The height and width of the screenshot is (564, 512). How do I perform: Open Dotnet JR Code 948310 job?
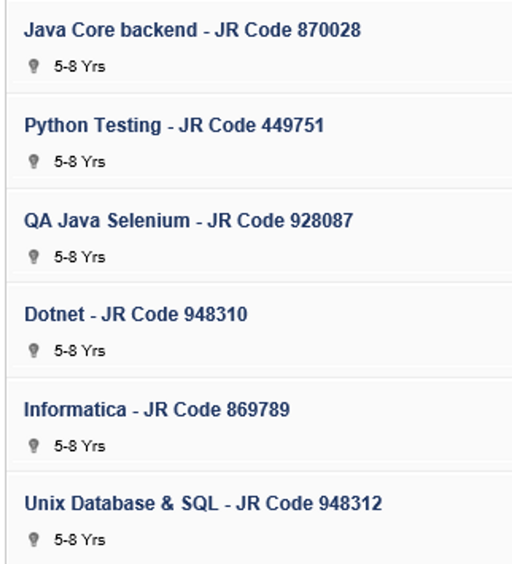(136, 314)
